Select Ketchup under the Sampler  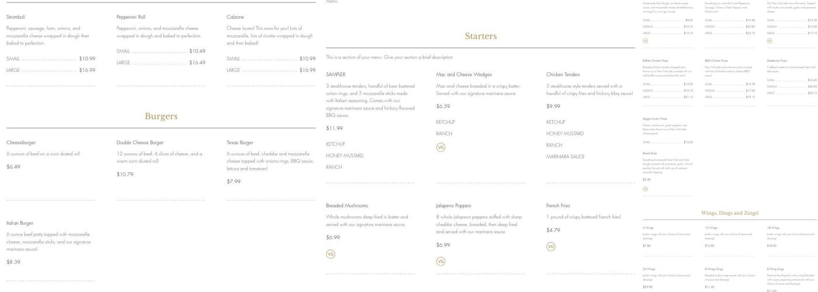click(x=335, y=144)
